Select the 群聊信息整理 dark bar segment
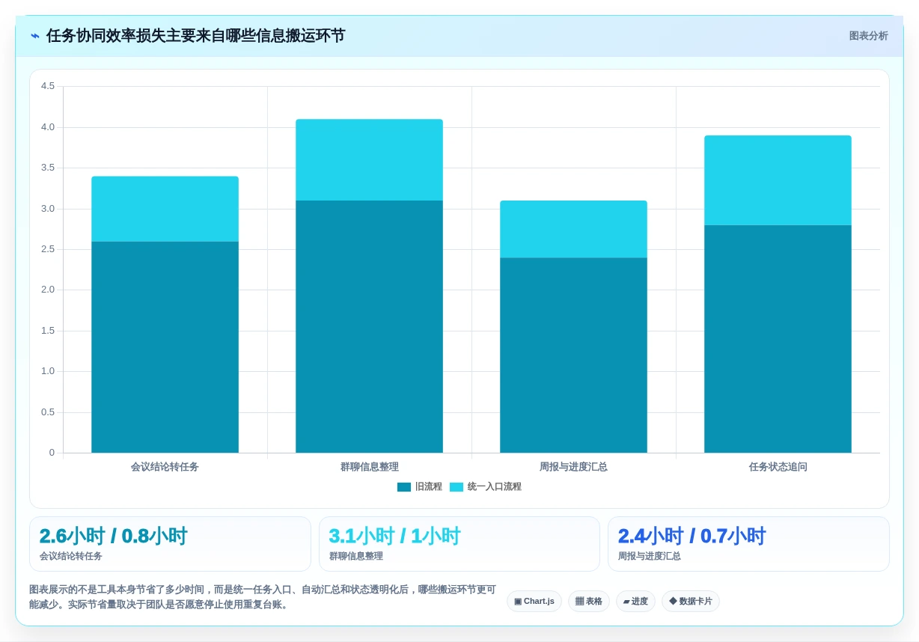Image resolution: width=919 pixels, height=642 pixels. pyautogui.click(x=369, y=327)
